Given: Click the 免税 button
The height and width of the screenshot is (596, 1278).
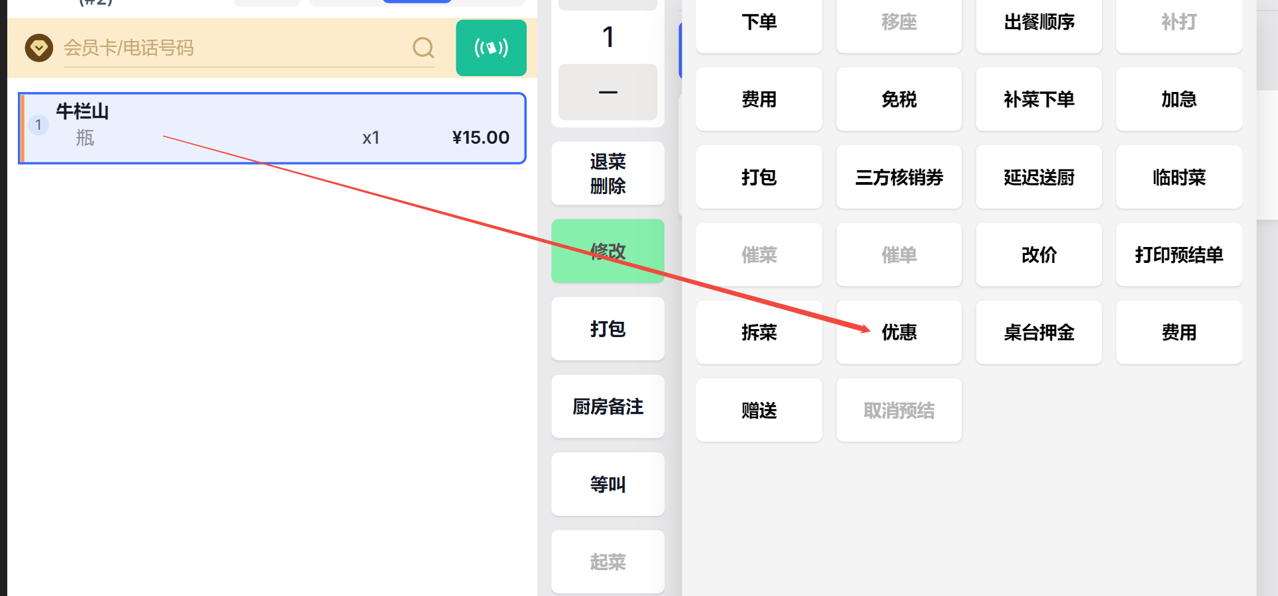Looking at the screenshot, I should (x=898, y=99).
